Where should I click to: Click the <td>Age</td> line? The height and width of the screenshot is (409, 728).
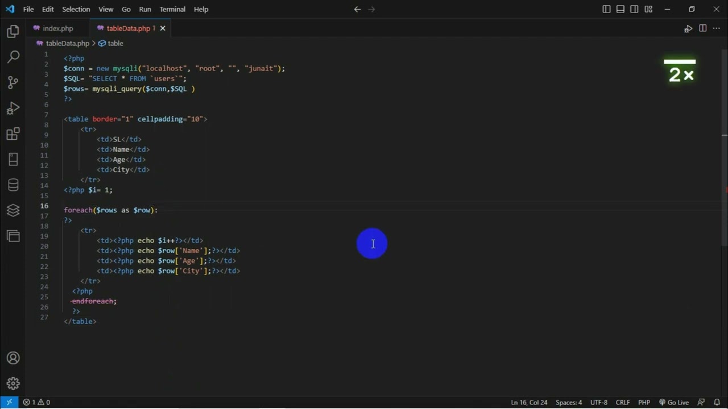pyautogui.click(x=121, y=160)
